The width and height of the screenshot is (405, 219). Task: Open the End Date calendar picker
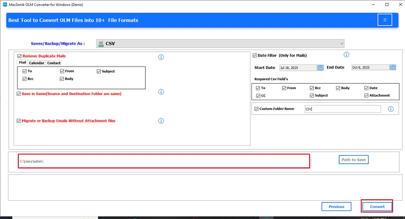(x=393, y=67)
